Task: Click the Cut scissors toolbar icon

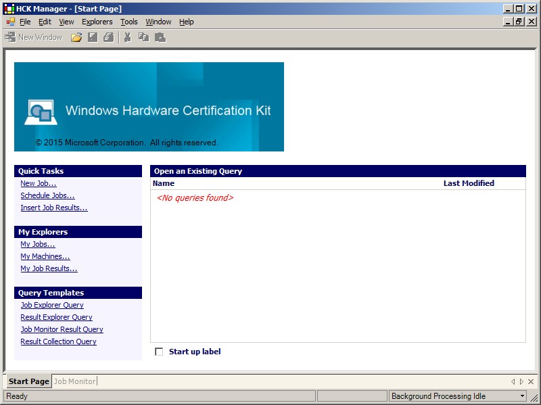Action: coord(127,37)
